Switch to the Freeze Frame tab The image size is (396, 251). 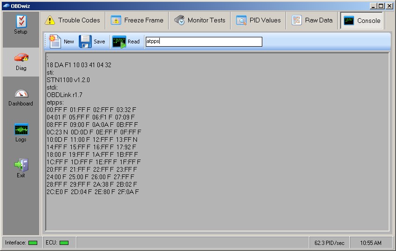tap(137, 20)
